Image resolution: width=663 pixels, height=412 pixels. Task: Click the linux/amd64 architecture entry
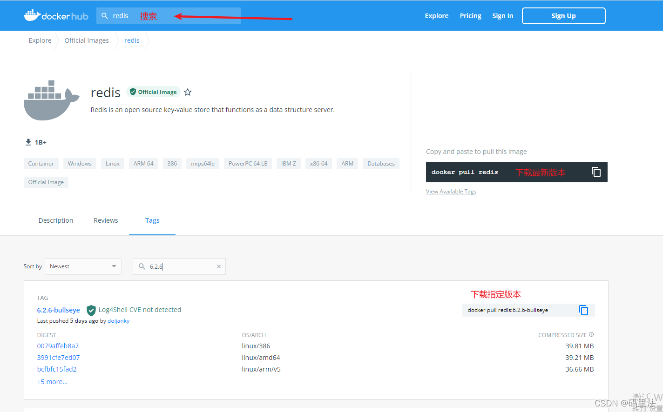(261, 358)
